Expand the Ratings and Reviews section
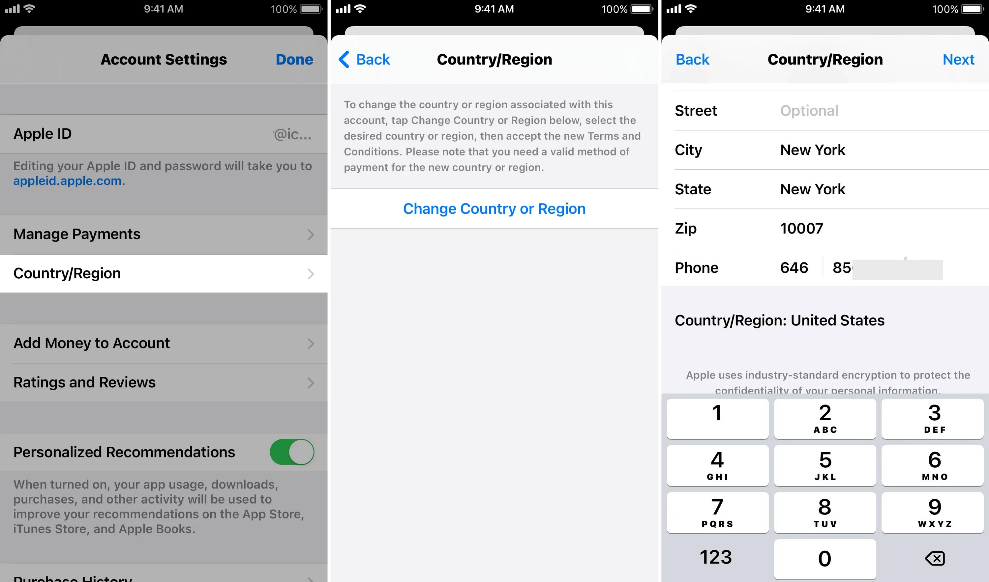The width and height of the screenshot is (989, 582). [x=165, y=382]
